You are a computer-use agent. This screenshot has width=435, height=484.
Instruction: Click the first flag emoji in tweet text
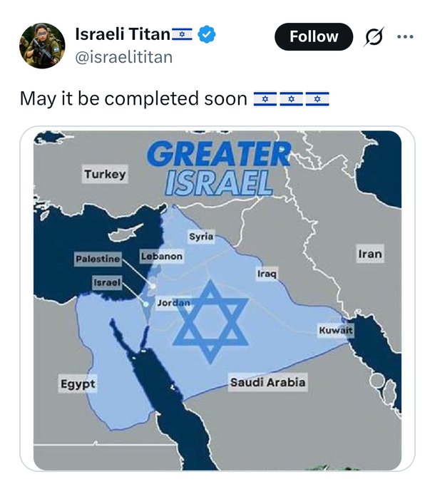tap(265, 99)
